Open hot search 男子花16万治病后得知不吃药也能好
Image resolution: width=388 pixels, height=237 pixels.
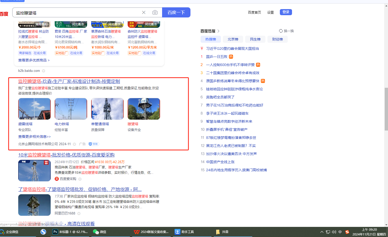coord(235,105)
